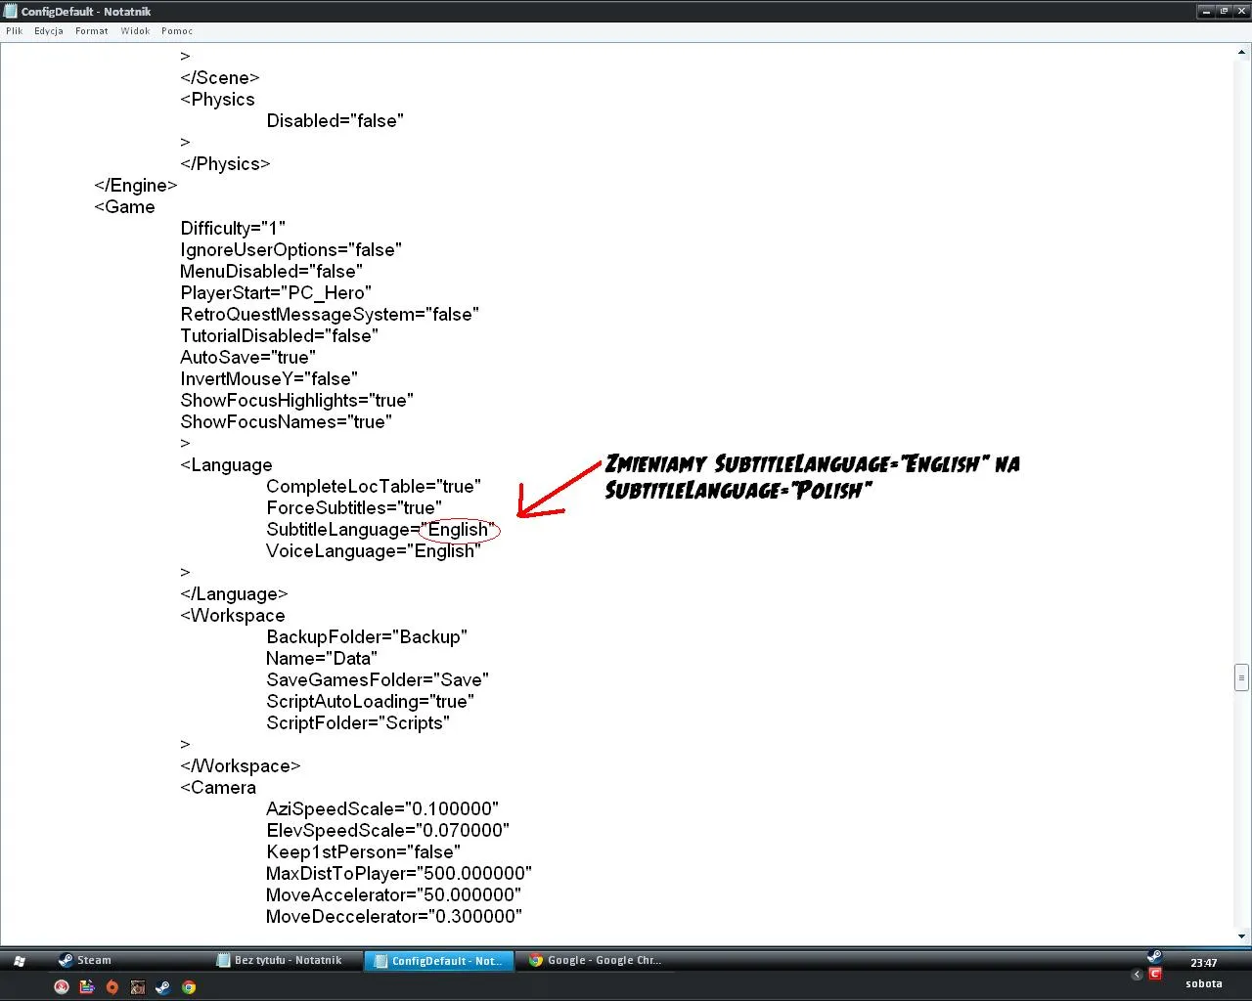Viewport: 1252px width, 1001px height.
Task: Open the Widok menu
Action: click(x=135, y=31)
